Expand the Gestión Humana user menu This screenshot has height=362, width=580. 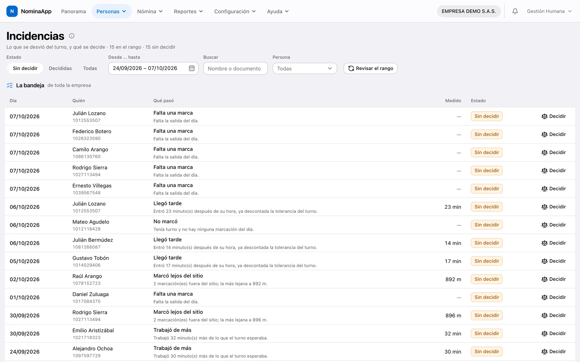(549, 11)
